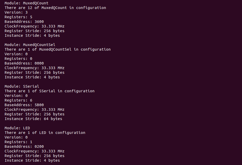The height and width of the screenshot is (165, 242).
Task: Click the BaseAddress 0200 value
Action: (x=39, y=146)
